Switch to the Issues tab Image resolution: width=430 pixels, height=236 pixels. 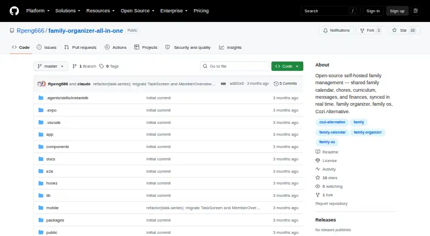point(47,47)
